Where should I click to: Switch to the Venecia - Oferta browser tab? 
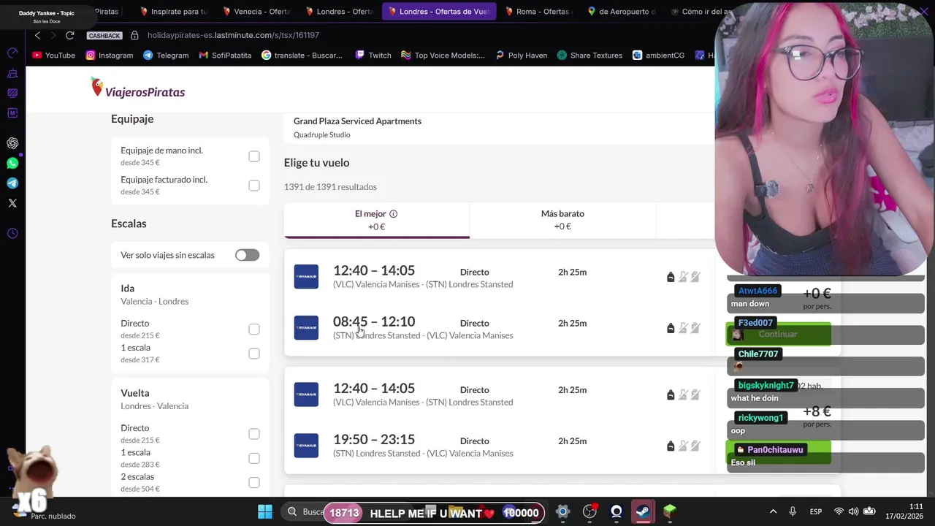[x=256, y=12]
